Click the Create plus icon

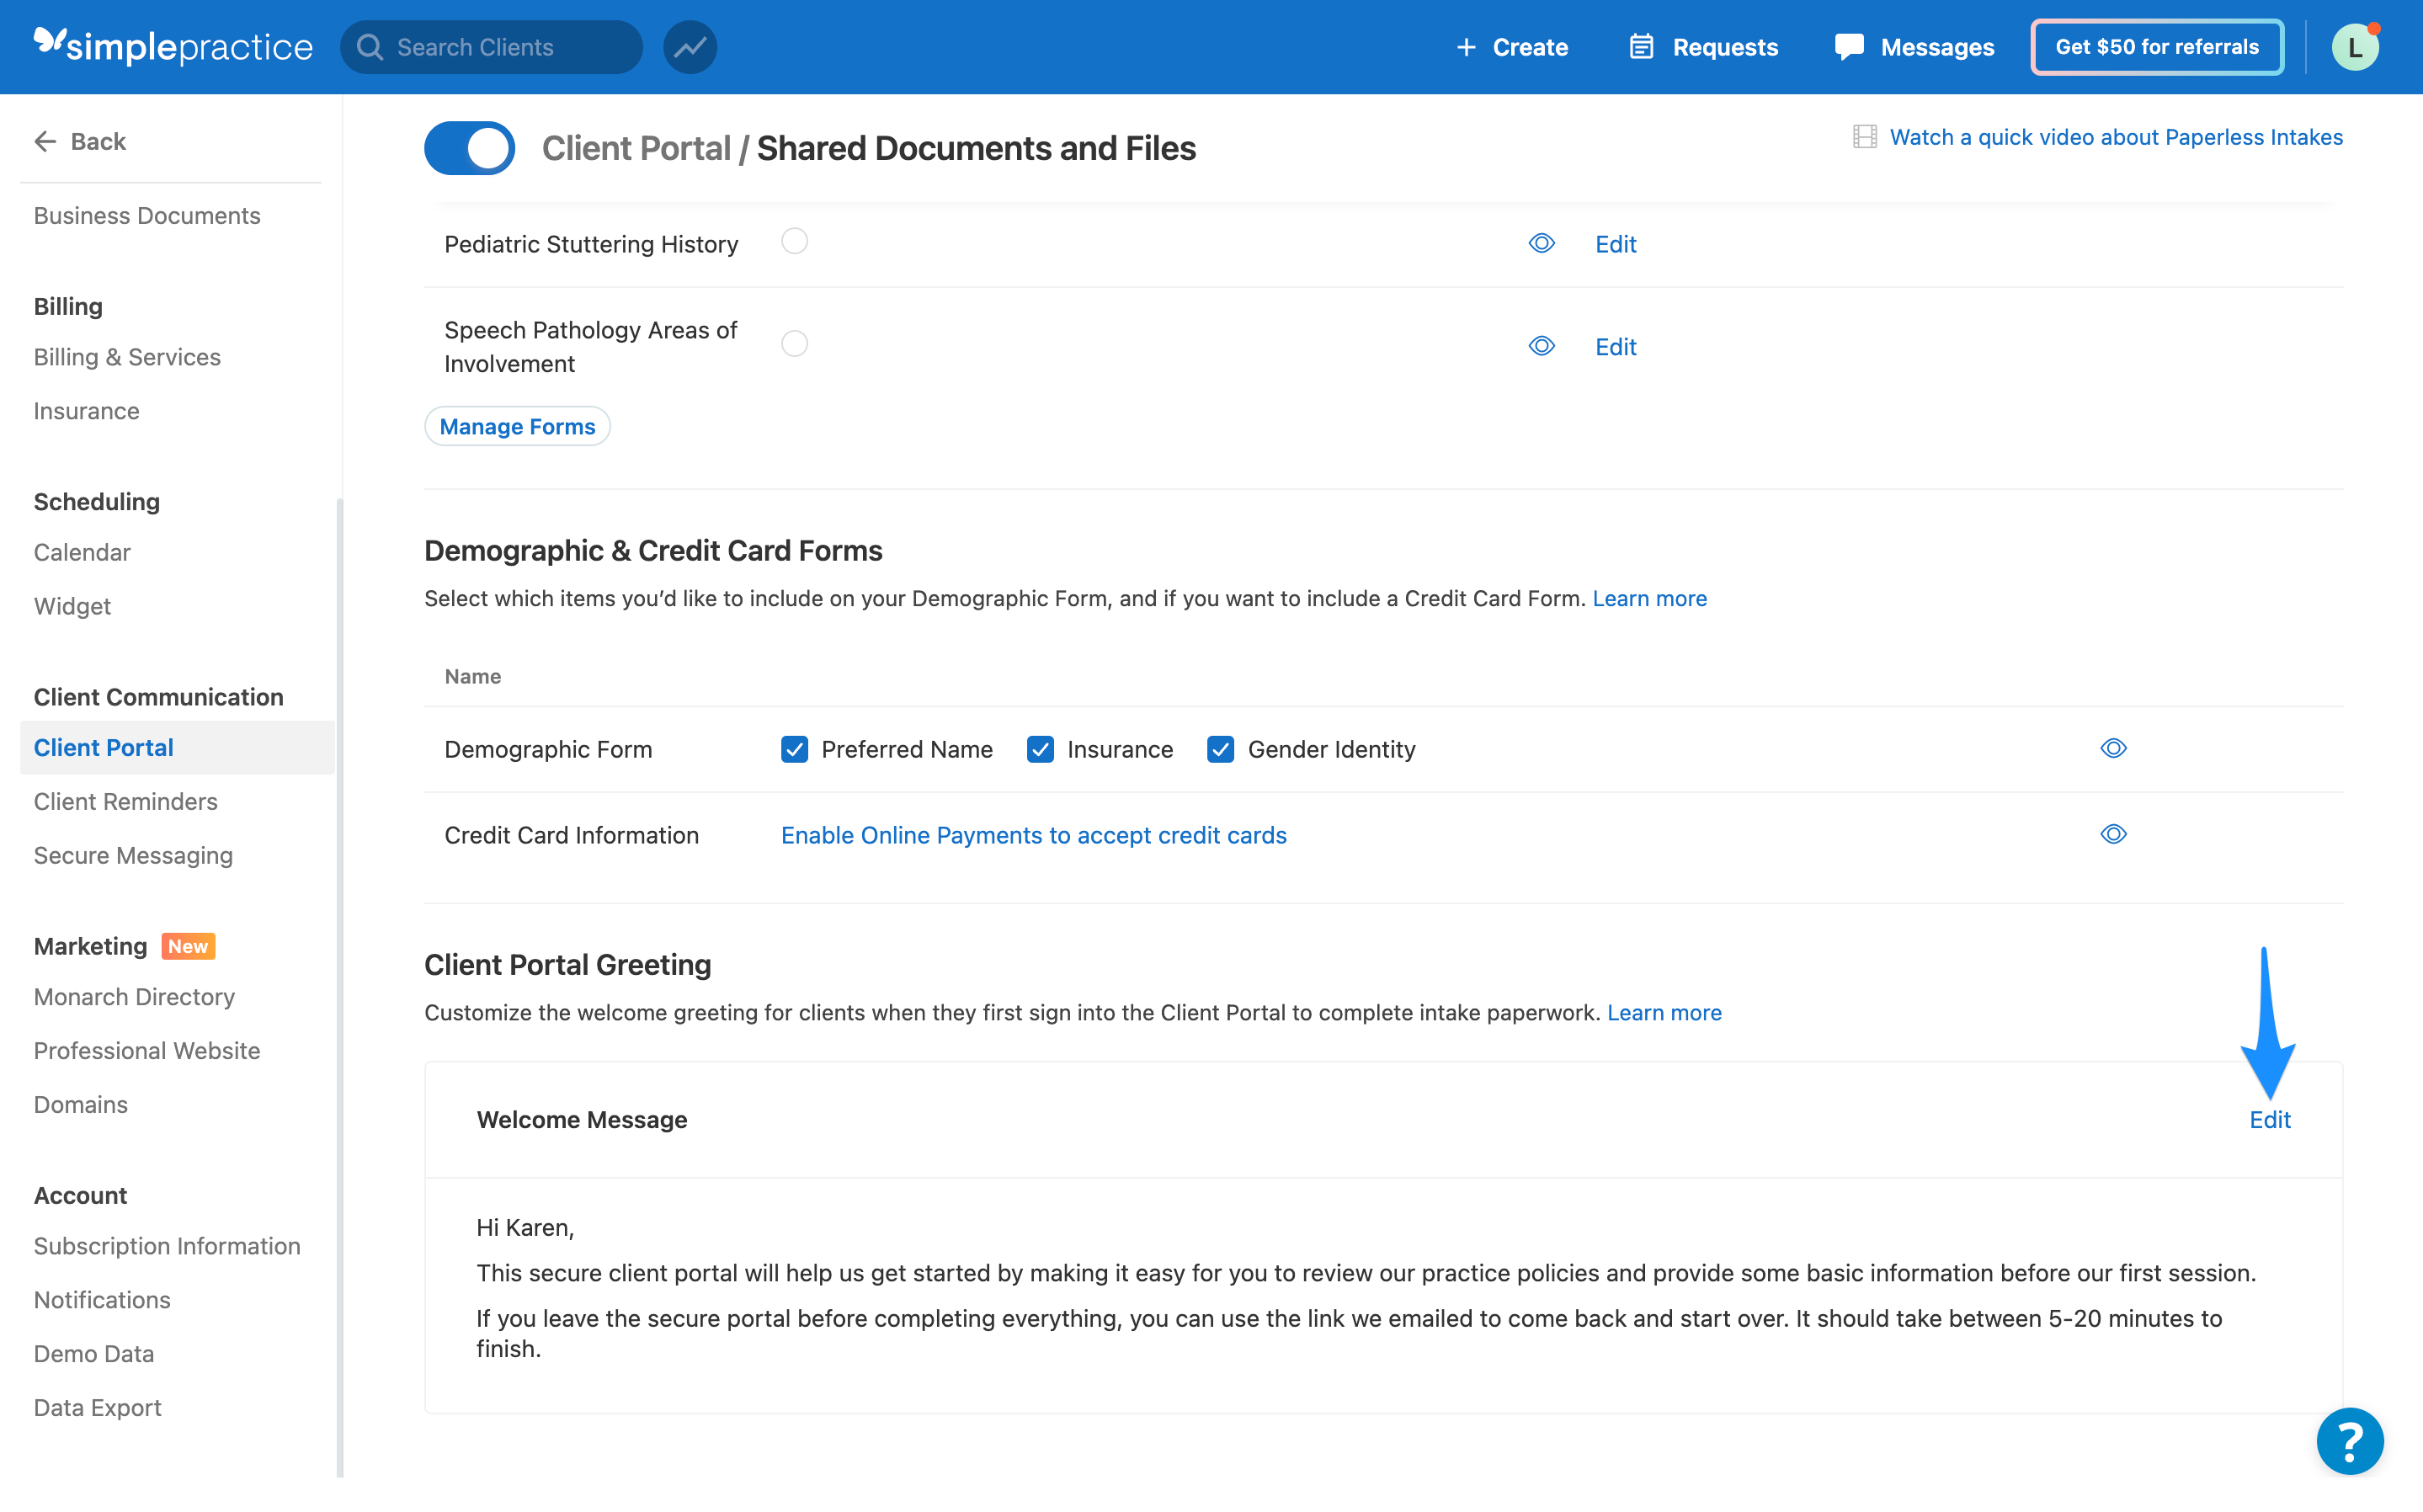click(x=1466, y=46)
